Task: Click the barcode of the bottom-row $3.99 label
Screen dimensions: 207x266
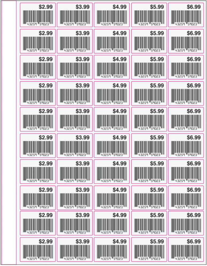Action: coord(75,252)
